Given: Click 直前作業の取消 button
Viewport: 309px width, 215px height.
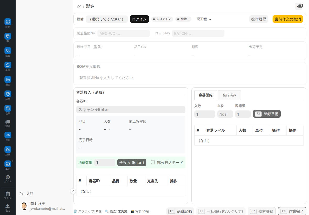Looking at the screenshot, I should tap(288, 19).
